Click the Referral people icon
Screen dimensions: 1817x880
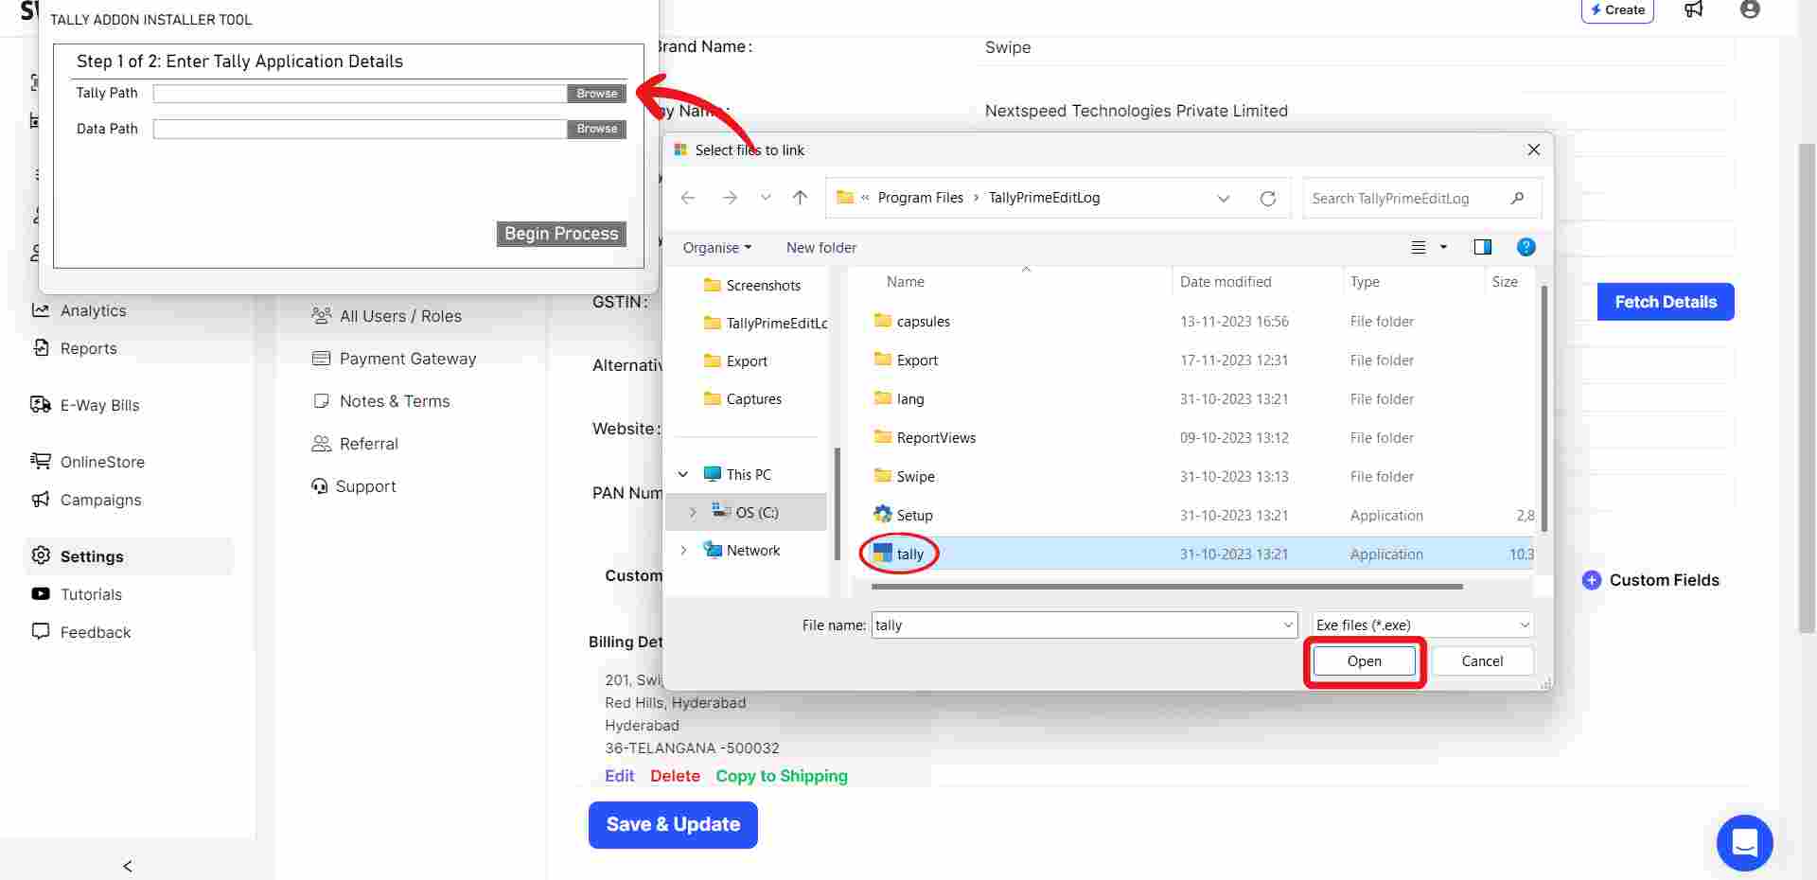tap(322, 443)
